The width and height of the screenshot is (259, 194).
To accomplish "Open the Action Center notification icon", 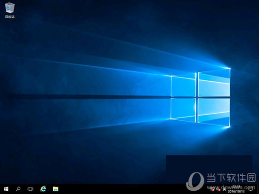I will click(251, 189).
